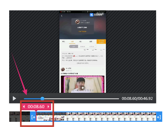165x127 pixels.
Task: Step trim time forward with right arrow
Action: coord(48,107)
